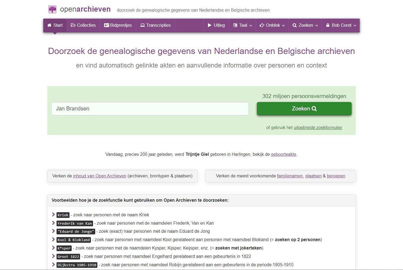The image size is (403, 270).
Task: Click the Bob Coret dropdown chevron
Action: [x=355, y=26]
